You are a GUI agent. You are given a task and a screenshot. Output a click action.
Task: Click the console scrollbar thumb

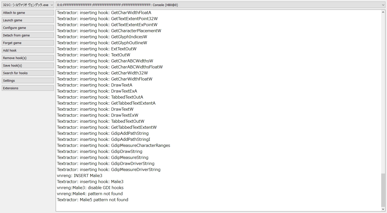pyautogui.click(x=383, y=190)
